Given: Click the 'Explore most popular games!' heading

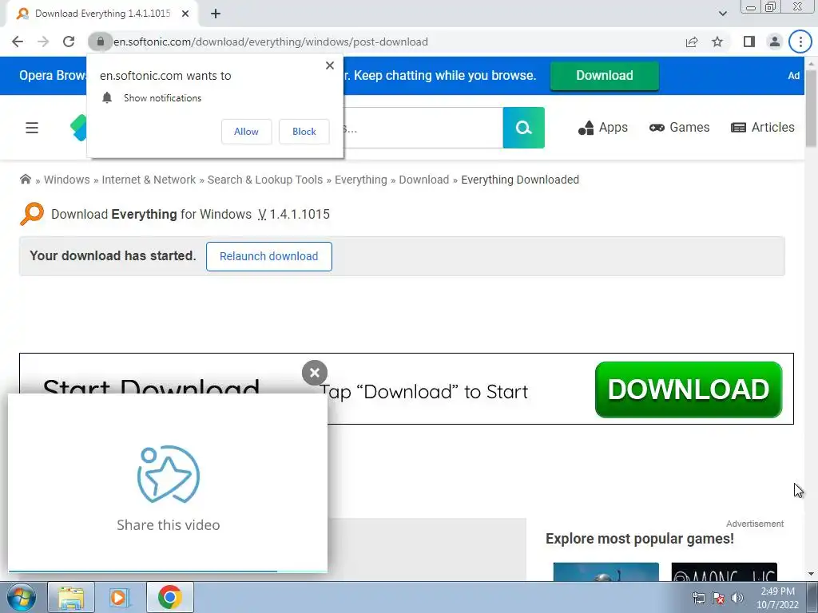Looking at the screenshot, I should point(640,539).
